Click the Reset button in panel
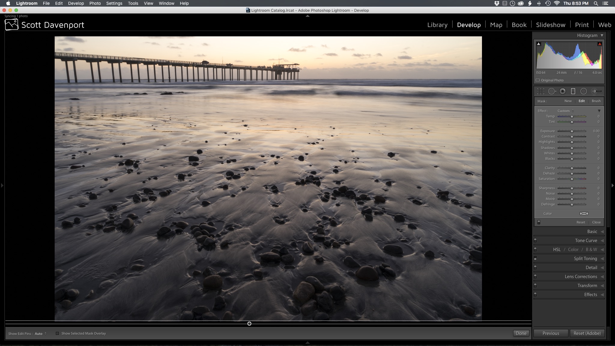The height and width of the screenshot is (346, 615). pos(580,222)
